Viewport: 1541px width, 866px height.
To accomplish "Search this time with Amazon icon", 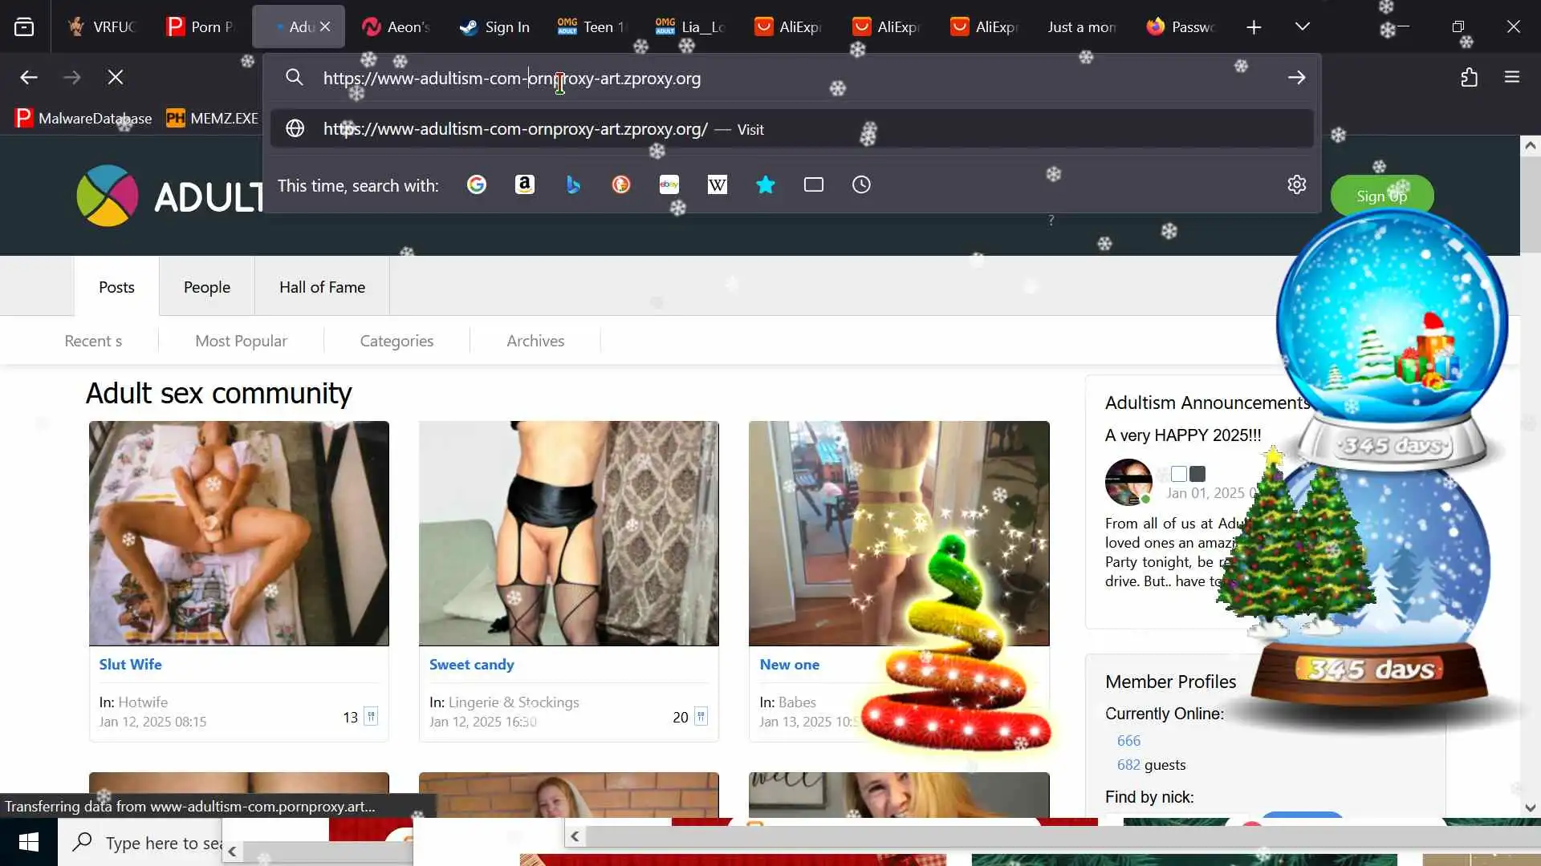I will click(525, 185).
